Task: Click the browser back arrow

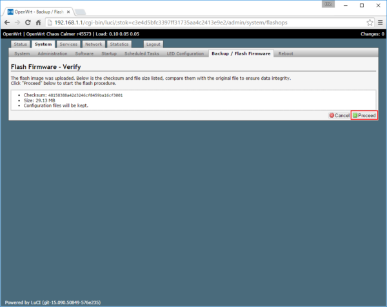Action: click(7, 22)
